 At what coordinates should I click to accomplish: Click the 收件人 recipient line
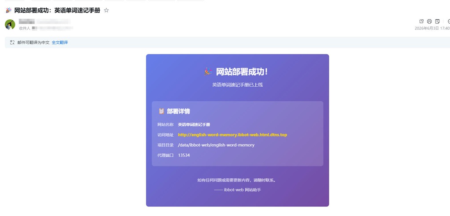46,28
